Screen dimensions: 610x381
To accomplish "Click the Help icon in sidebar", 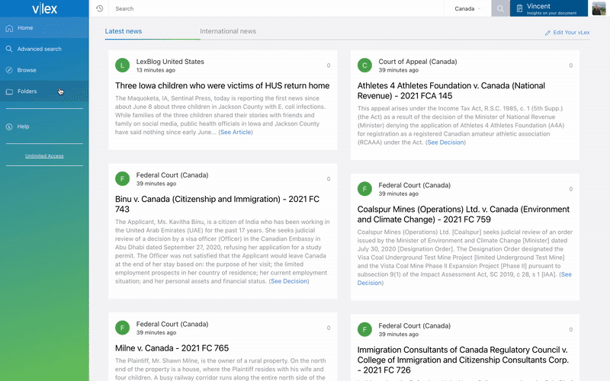I will coord(9,126).
